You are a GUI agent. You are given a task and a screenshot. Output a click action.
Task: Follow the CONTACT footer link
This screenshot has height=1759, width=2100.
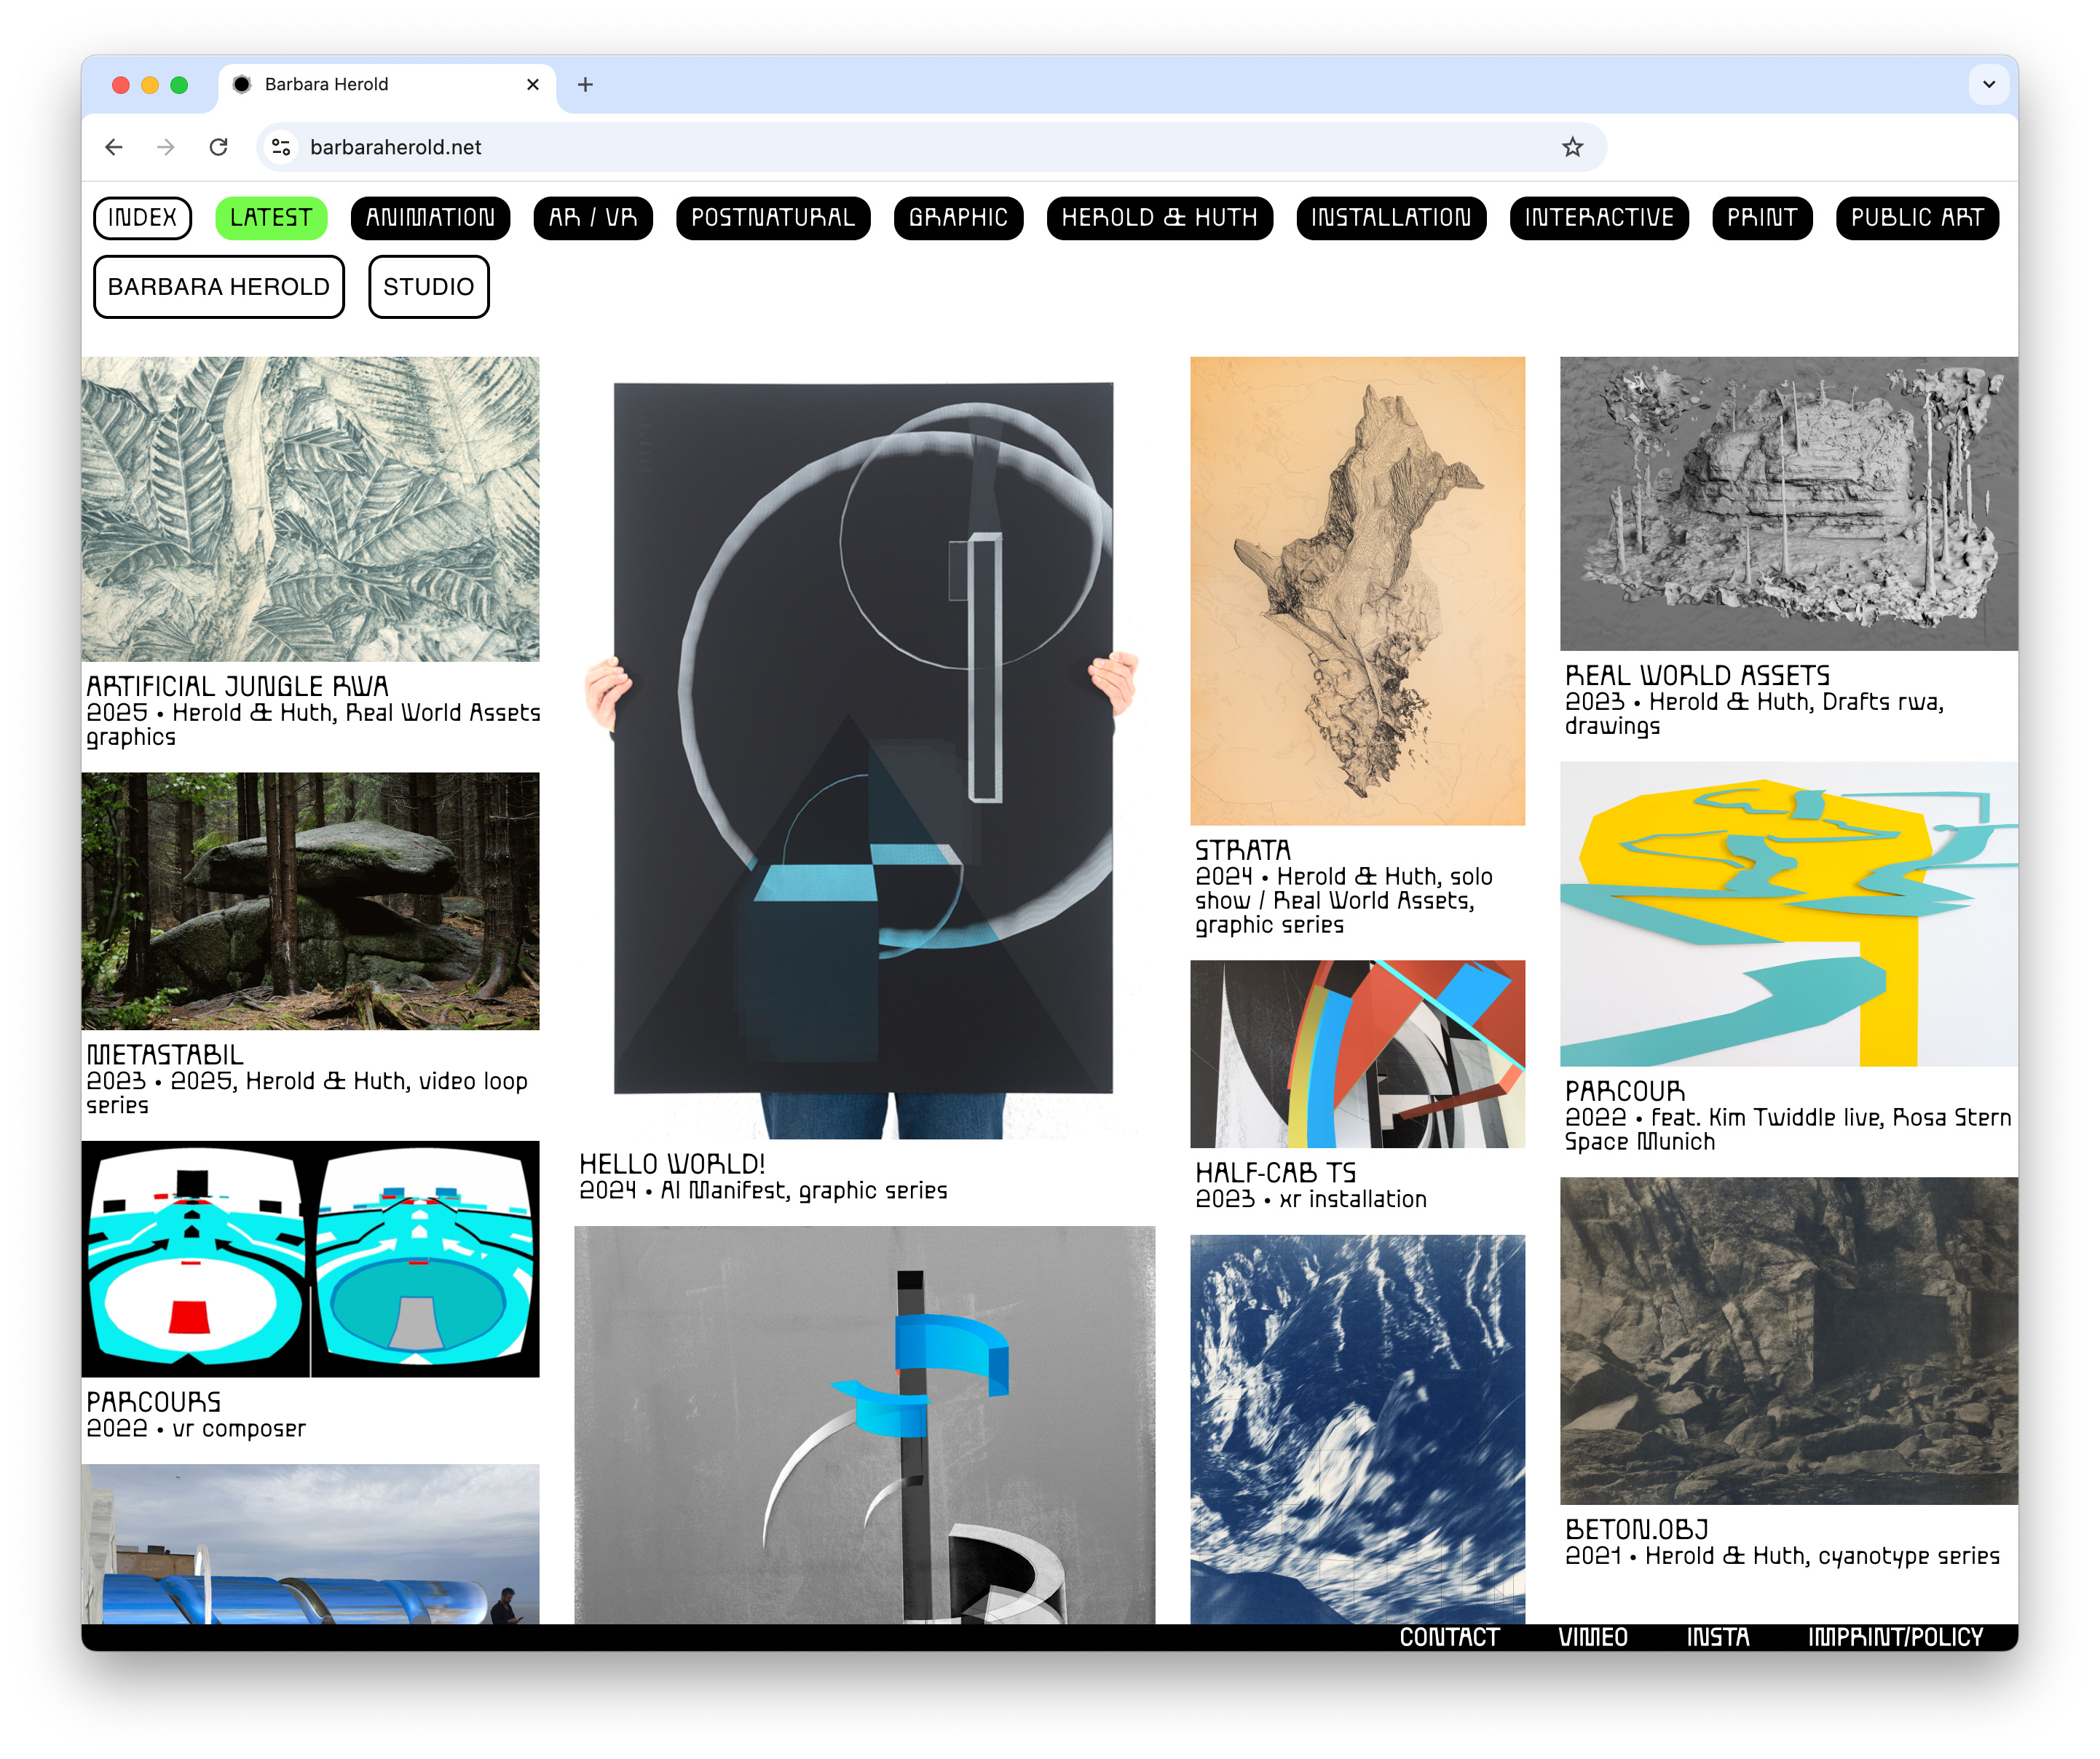tap(1448, 1637)
